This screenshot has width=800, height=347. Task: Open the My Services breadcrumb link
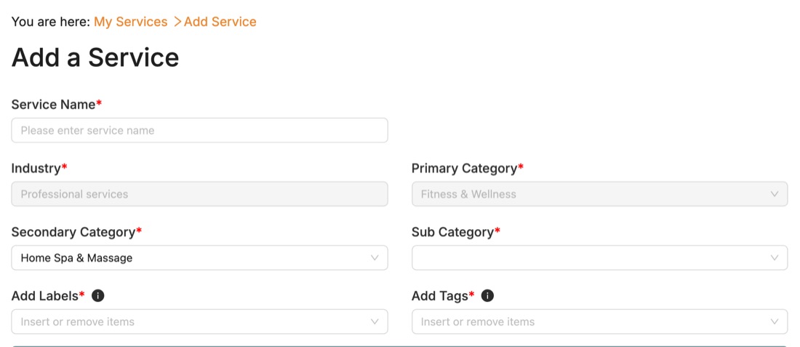(x=131, y=22)
